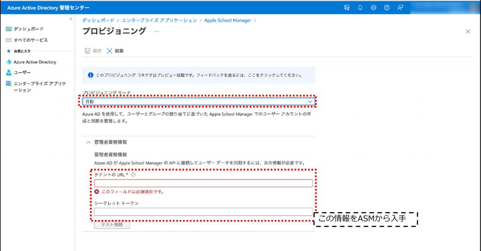
Task: Open the notifications bell
Action: pyautogui.click(x=360, y=8)
